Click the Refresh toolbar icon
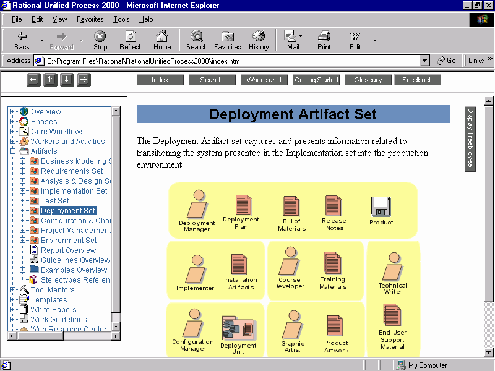The image size is (495, 371). point(131,36)
